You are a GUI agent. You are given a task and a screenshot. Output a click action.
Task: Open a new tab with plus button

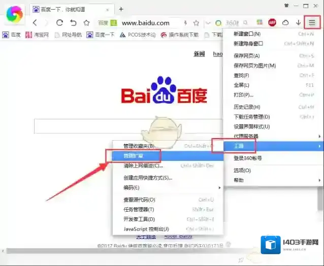tap(121, 9)
